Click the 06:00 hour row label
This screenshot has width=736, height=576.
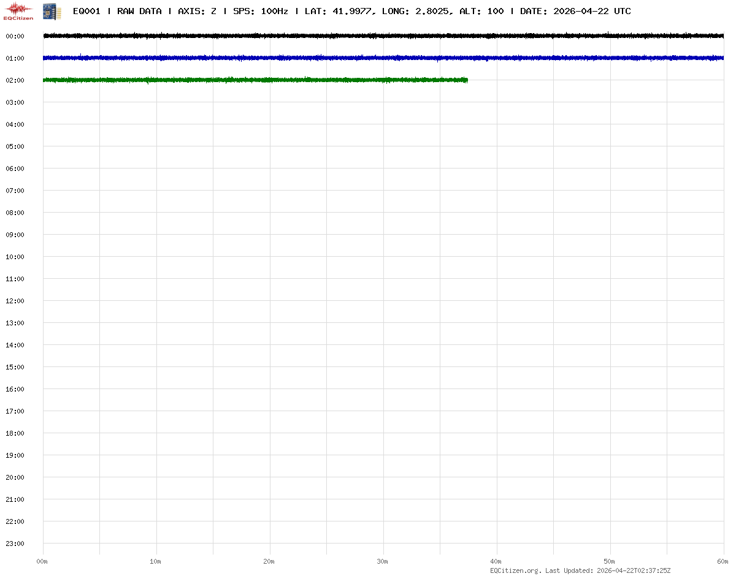15,169
